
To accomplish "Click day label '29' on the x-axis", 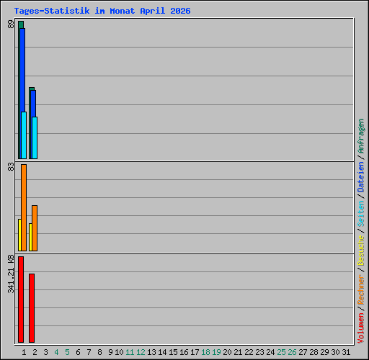I will (x=324, y=352).
